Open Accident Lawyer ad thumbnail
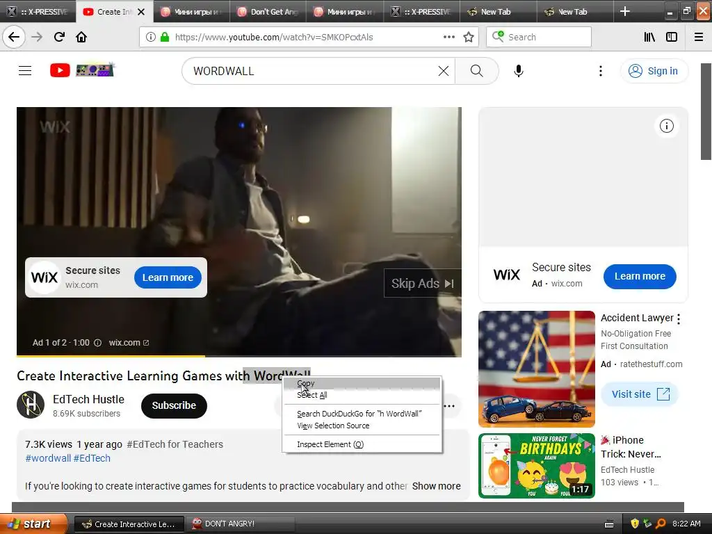This screenshot has width=712, height=534. (x=536, y=369)
